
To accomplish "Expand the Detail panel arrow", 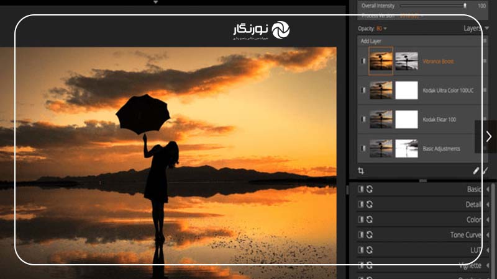I will [x=488, y=205].
